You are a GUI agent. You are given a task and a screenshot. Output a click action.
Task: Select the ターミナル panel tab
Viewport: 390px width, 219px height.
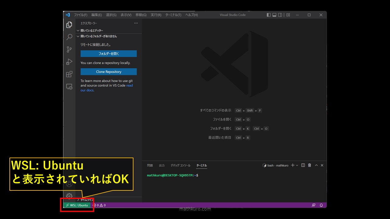tap(201, 165)
